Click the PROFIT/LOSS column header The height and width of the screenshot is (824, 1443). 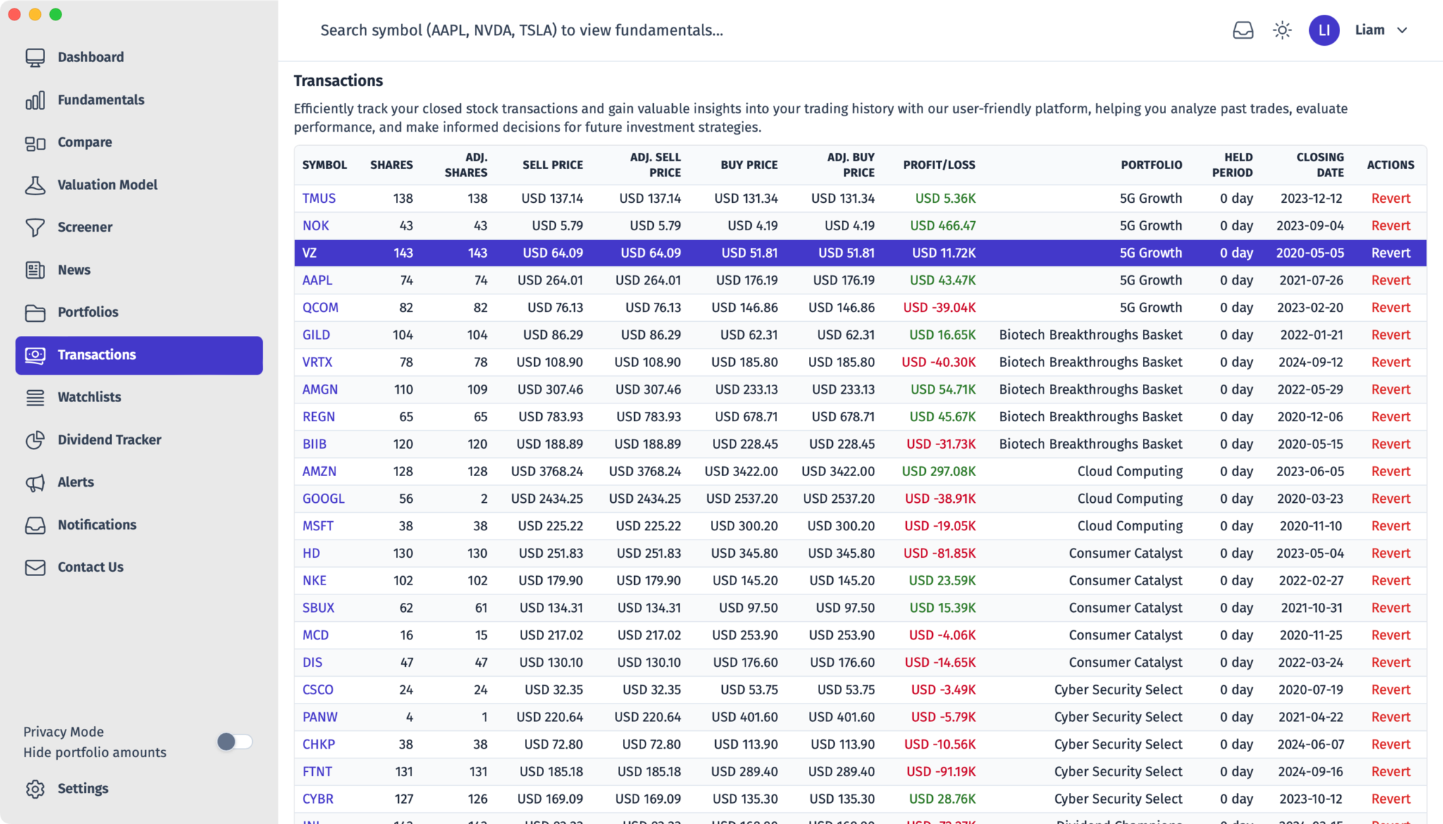tap(939, 165)
